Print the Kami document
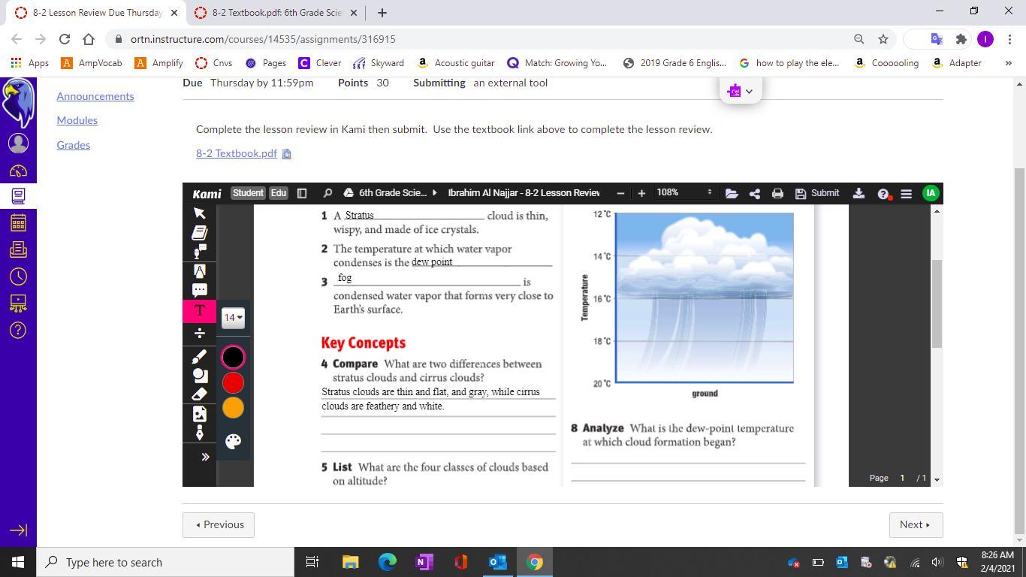Screen dimensions: 1026x577 (x=777, y=193)
